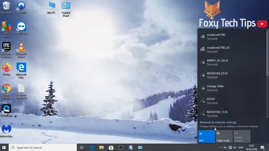The width and height of the screenshot is (269, 151).
Task: Open the Recycle Bin desktop icon
Action: pyautogui.click(x=6, y=8)
